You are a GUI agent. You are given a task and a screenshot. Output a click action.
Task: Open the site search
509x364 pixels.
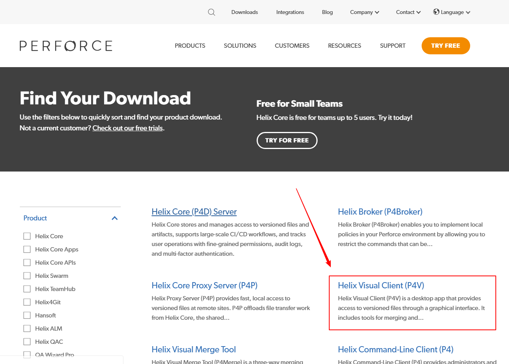point(211,12)
